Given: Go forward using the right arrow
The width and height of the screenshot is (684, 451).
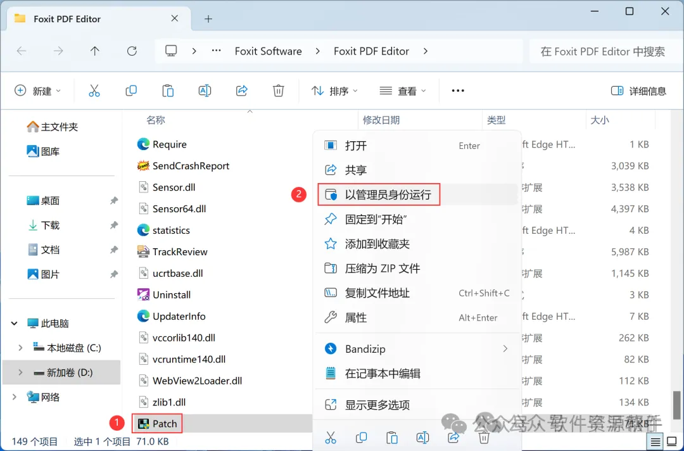Looking at the screenshot, I should (x=58, y=51).
